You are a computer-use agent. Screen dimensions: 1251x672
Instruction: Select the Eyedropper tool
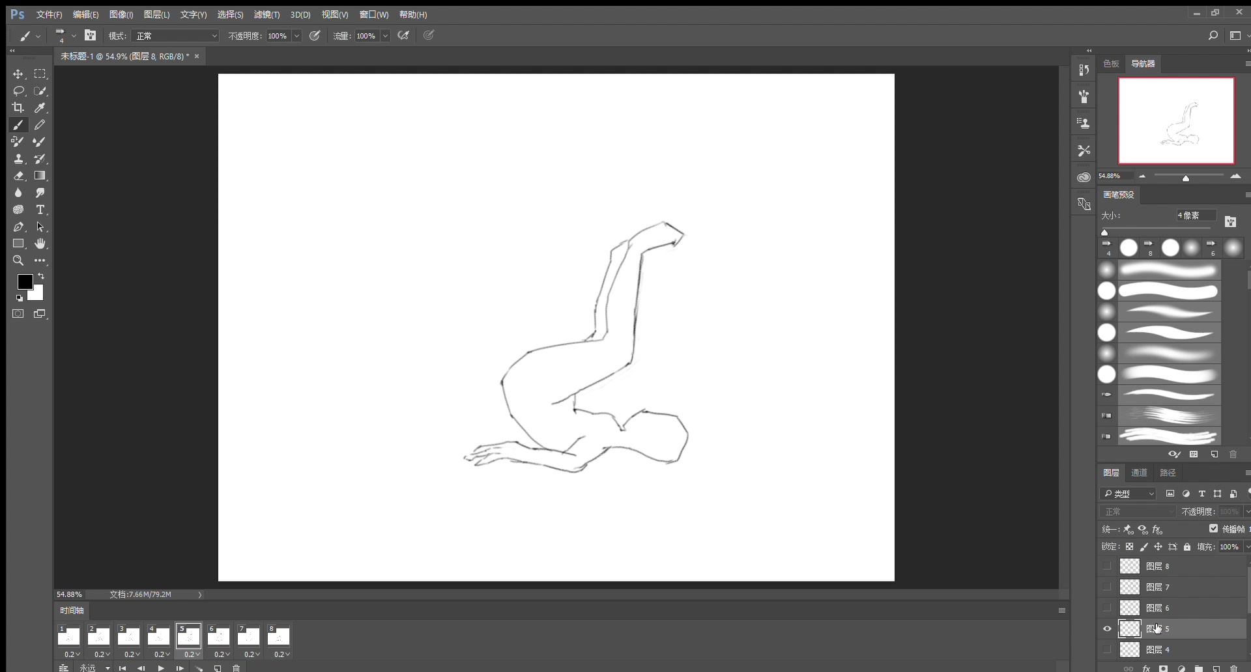point(40,108)
